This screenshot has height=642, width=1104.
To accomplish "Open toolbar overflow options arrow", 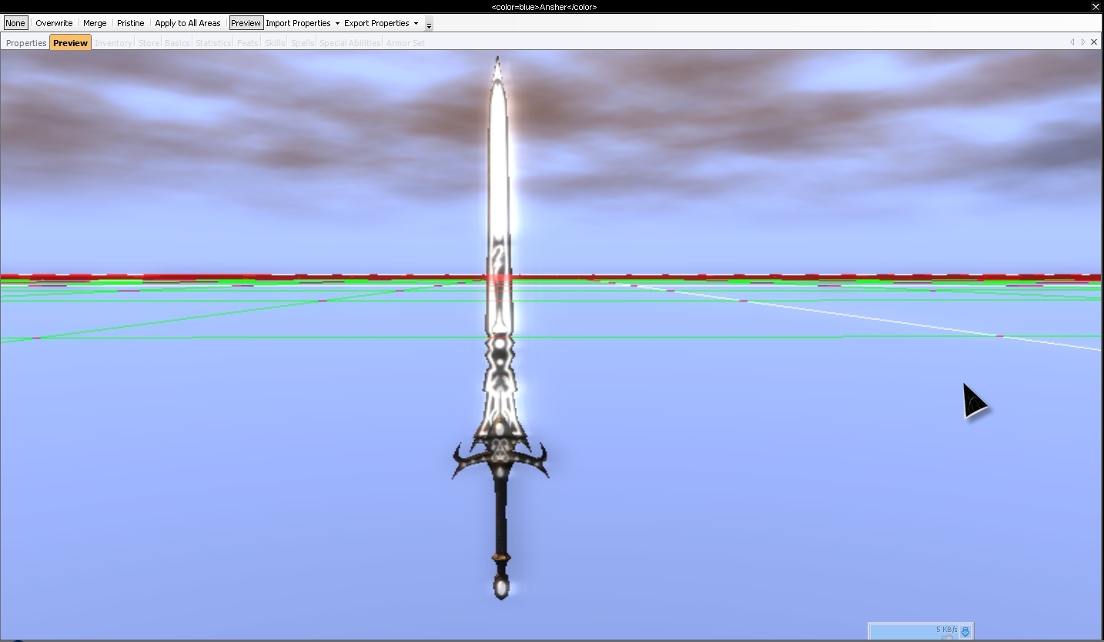I will point(429,25).
